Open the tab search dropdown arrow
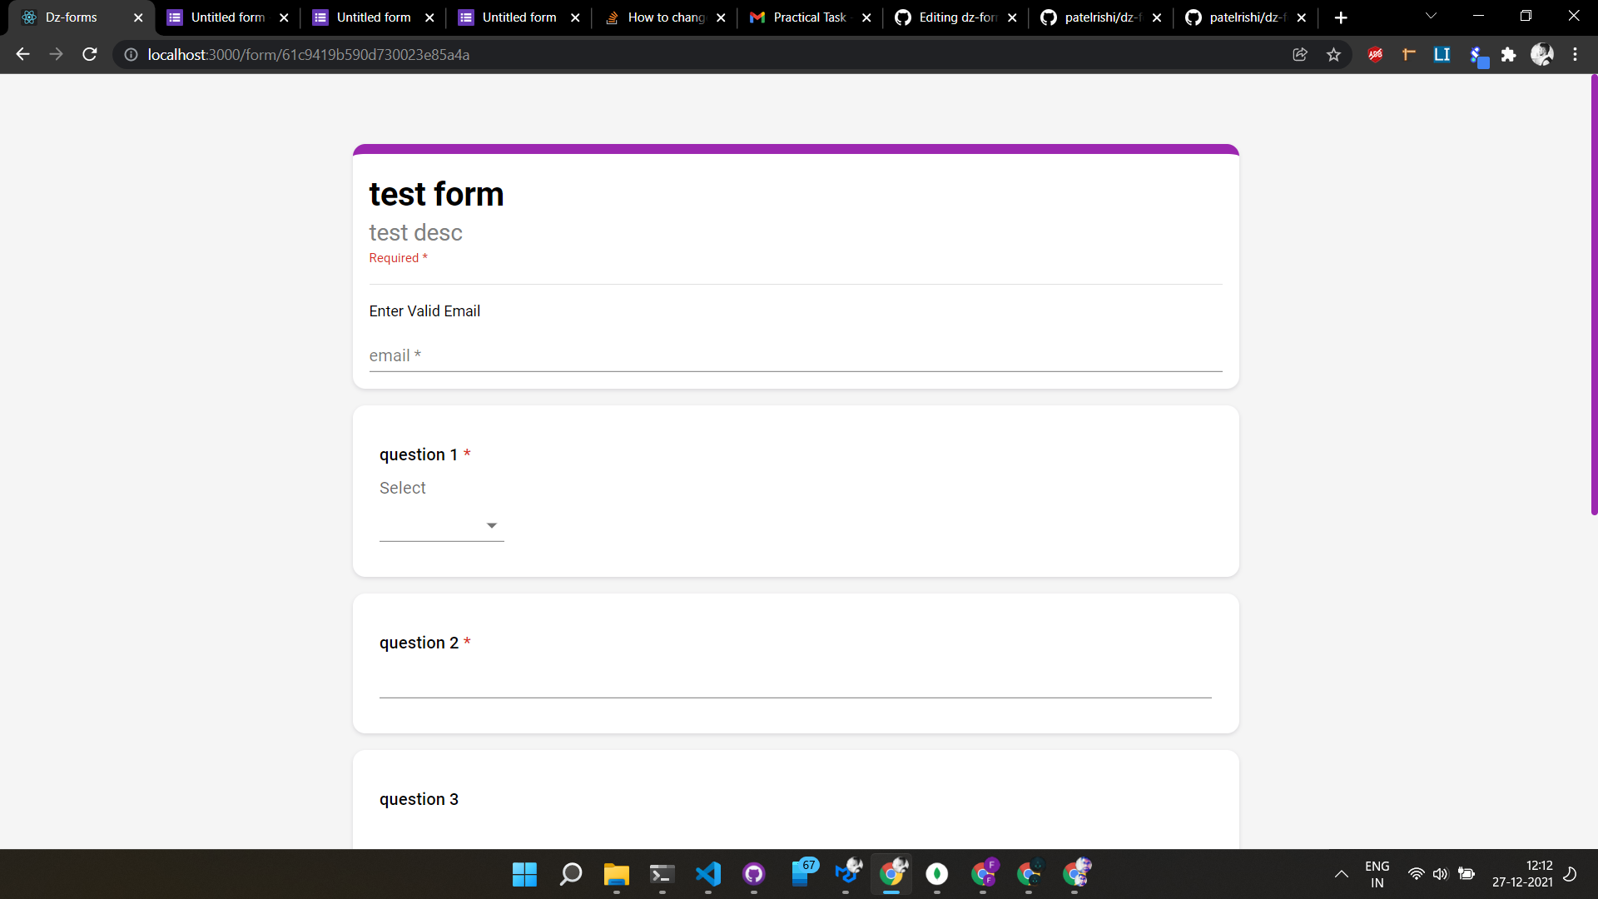Viewport: 1598px width, 899px height. click(1431, 17)
